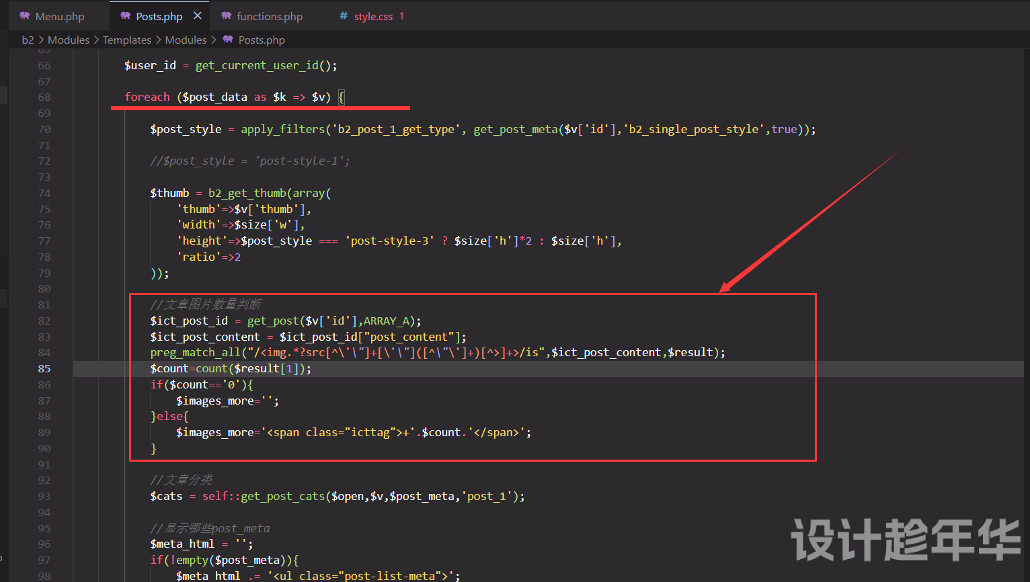
Task: Click the Posts.php breadcrumb item
Action: (262, 40)
